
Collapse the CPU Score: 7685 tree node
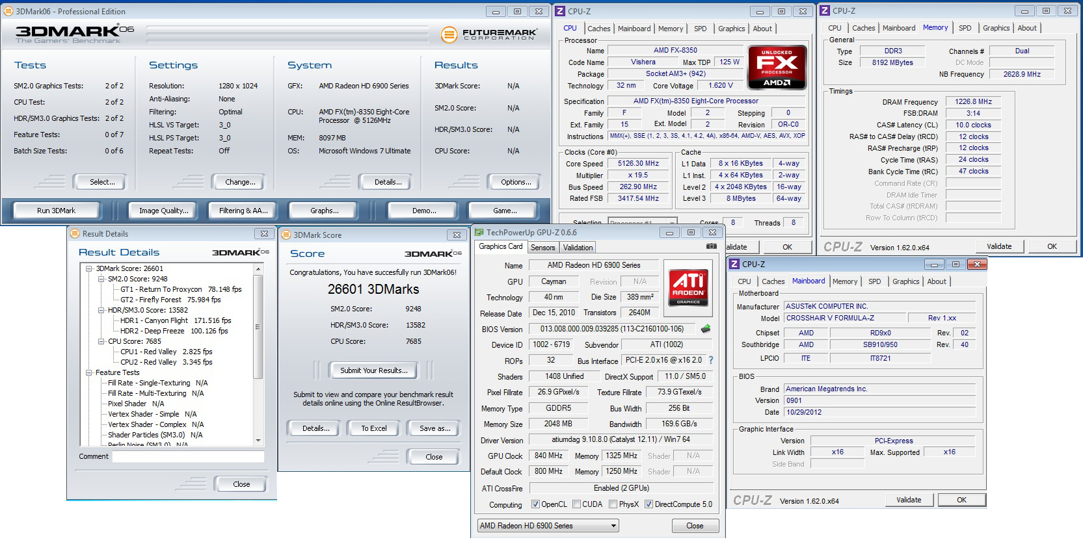[101, 341]
